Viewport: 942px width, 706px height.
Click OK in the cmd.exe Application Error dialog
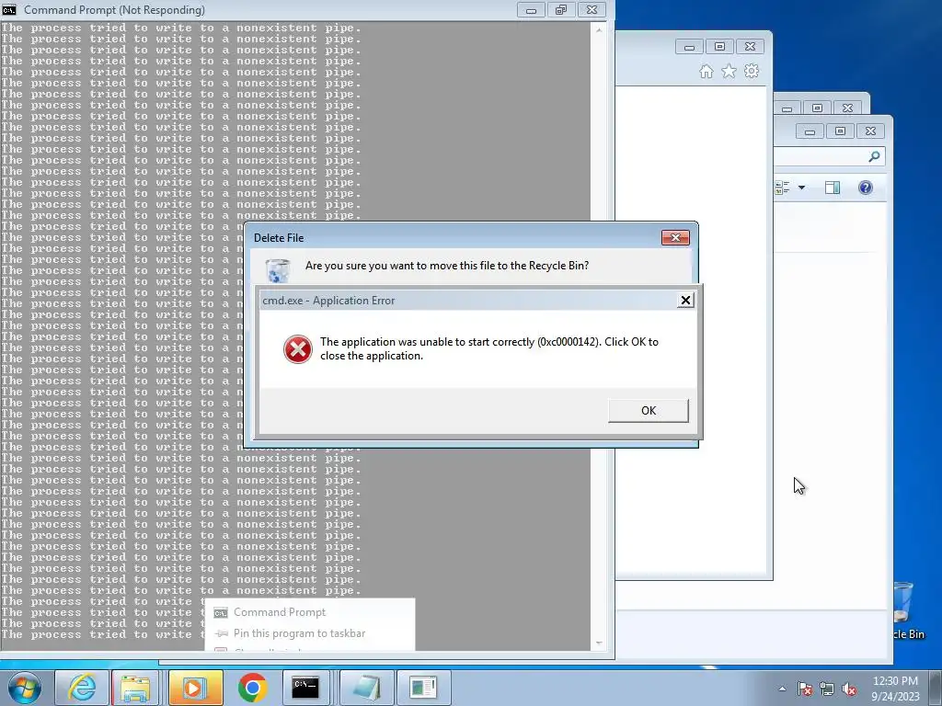649,411
